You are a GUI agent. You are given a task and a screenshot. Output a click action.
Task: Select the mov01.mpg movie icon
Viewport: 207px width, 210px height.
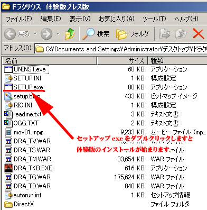click(8, 132)
